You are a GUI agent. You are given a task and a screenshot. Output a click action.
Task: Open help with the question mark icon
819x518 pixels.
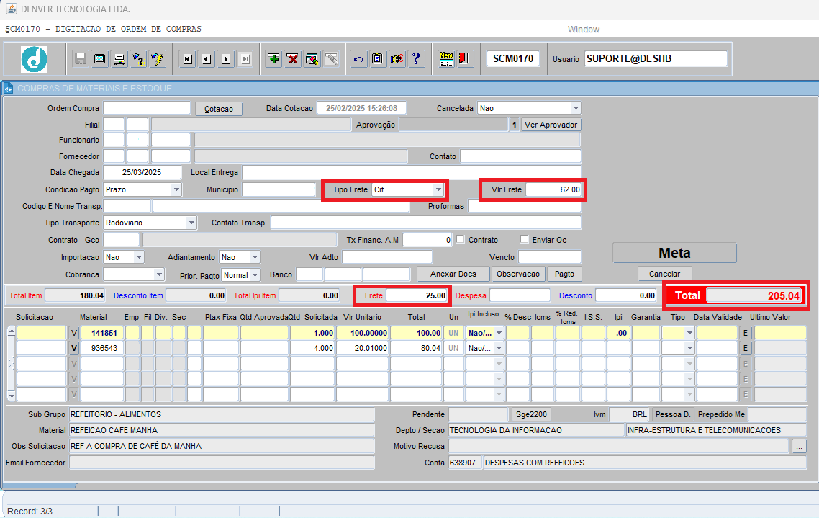point(416,58)
